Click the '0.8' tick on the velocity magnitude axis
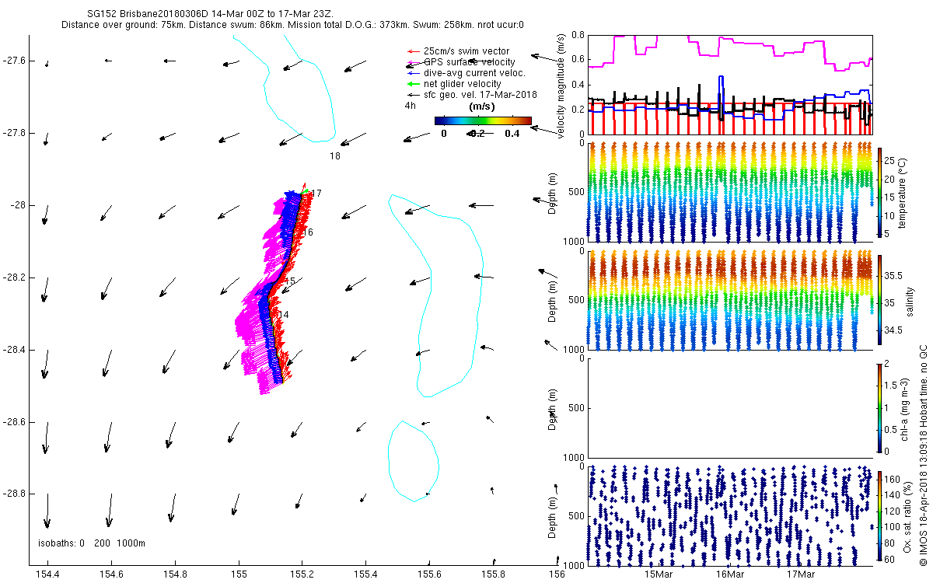Screen dimensions: 933x583 point(578,35)
